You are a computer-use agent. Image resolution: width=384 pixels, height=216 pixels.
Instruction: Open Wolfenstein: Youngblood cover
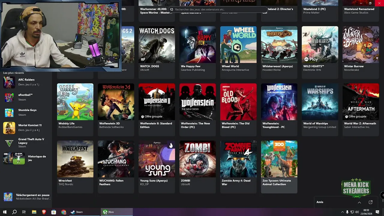point(279,102)
